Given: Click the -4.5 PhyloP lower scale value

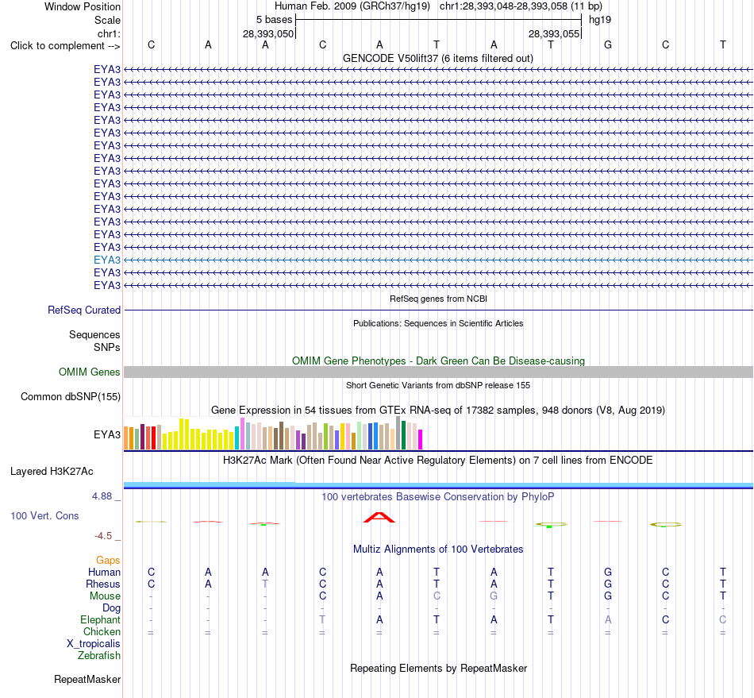Looking at the screenshot, I should pyautogui.click(x=103, y=536).
